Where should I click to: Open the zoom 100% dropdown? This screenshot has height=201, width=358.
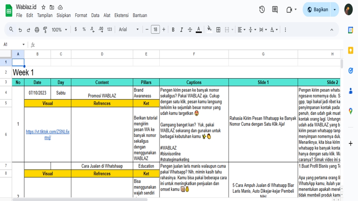pos(59,30)
